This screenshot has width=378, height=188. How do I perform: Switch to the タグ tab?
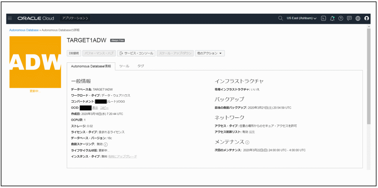pyautogui.click(x=141, y=66)
